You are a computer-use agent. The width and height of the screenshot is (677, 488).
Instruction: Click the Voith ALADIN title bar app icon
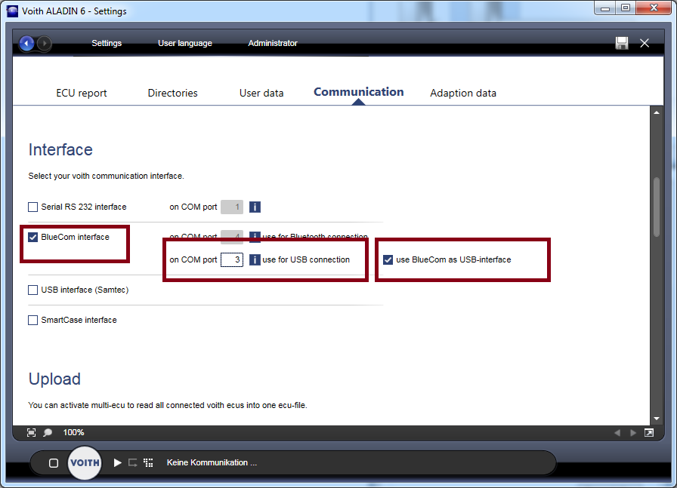coord(13,11)
